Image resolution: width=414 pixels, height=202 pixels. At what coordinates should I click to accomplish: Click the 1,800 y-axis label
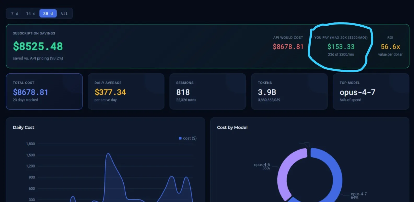pyautogui.click(x=30, y=144)
